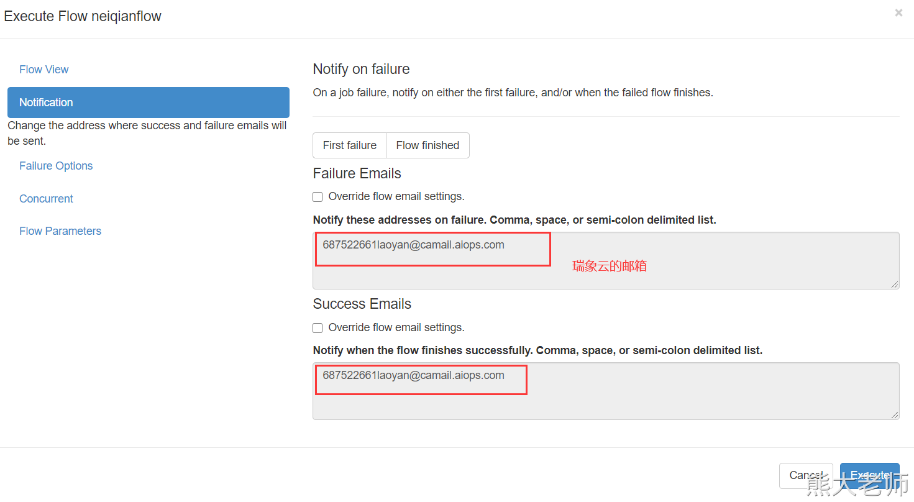Click the Execute Flow neiqianflow title
914x502 pixels.
point(83,16)
